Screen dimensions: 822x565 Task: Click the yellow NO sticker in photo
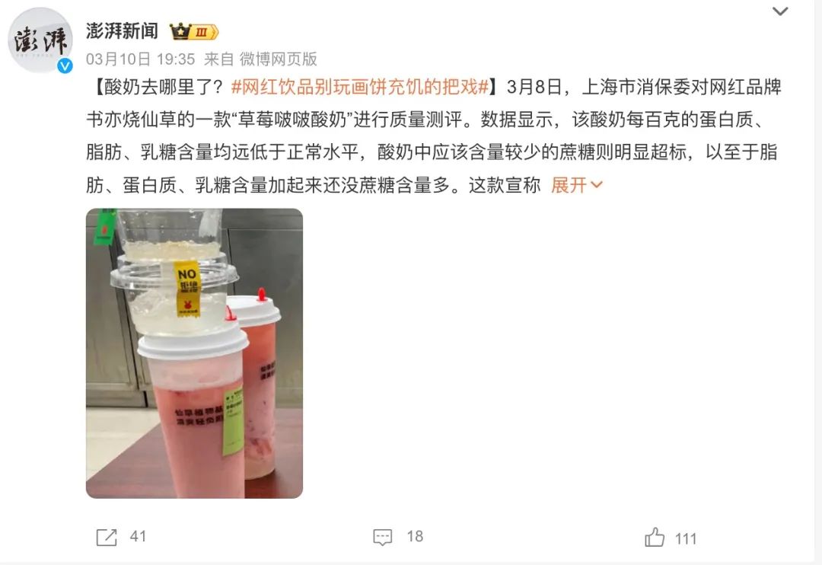pyautogui.click(x=187, y=289)
